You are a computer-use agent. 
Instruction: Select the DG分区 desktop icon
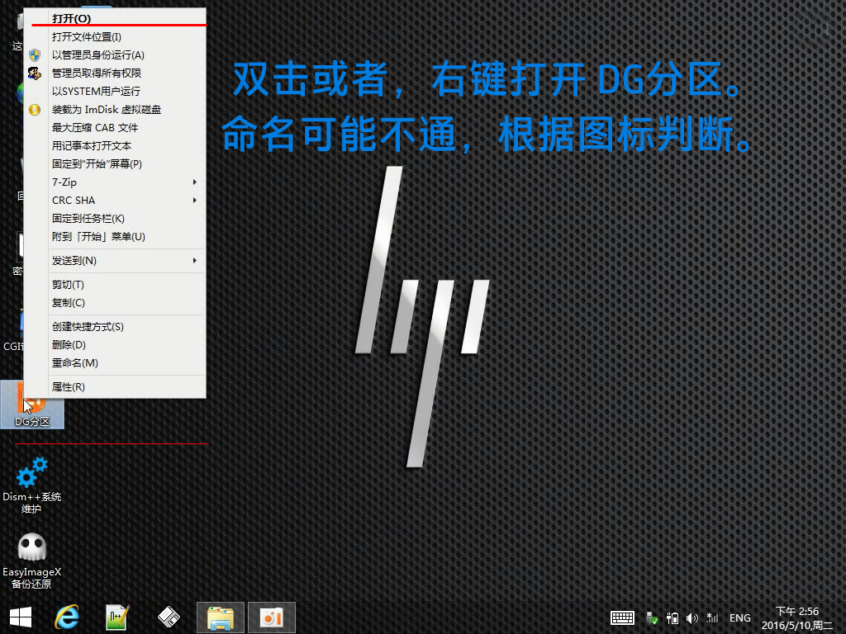tap(32, 405)
